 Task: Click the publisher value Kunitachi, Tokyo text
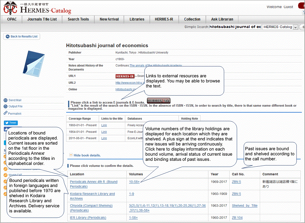(142, 53)
